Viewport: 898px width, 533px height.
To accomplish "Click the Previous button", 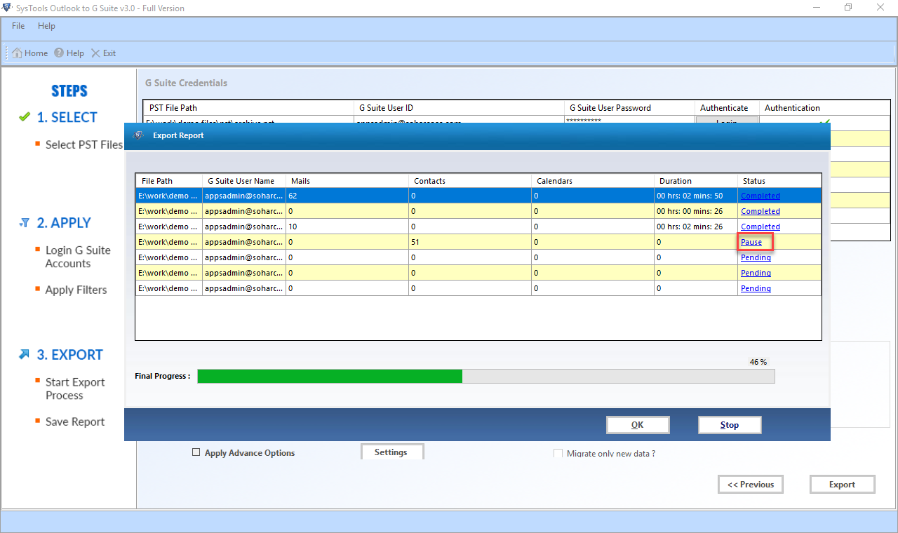I will coord(751,485).
